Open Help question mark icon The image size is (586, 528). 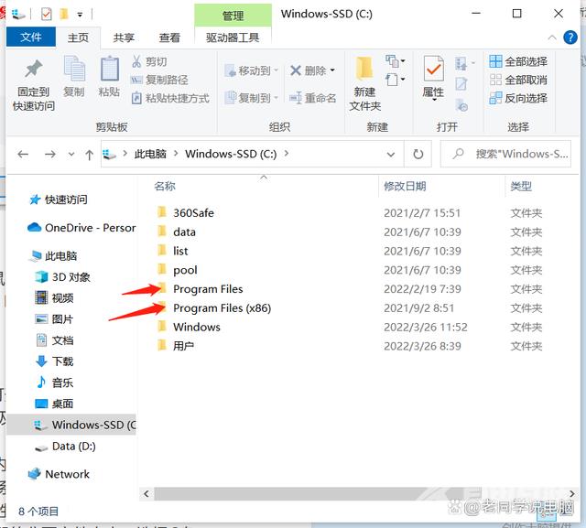[570, 38]
